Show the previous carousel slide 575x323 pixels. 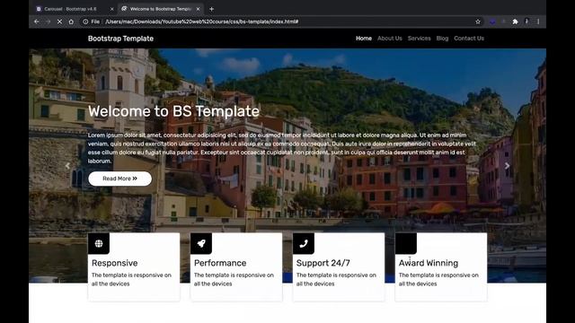[x=67, y=166]
